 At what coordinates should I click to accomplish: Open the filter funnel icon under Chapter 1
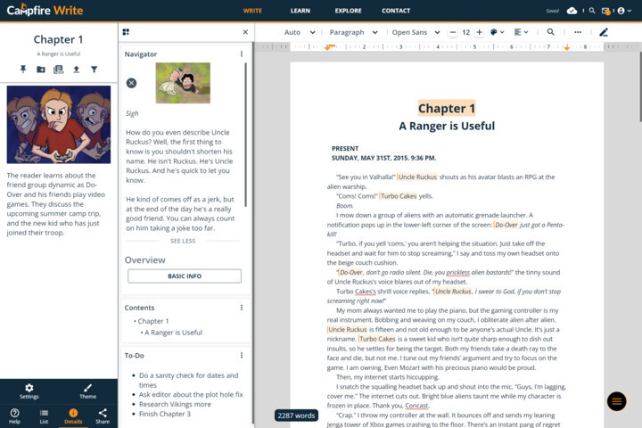pyautogui.click(x=95, y=70)
